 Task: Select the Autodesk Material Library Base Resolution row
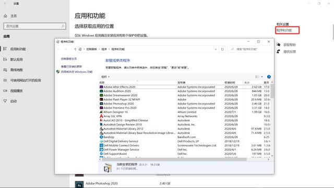[x=185, y=133]
